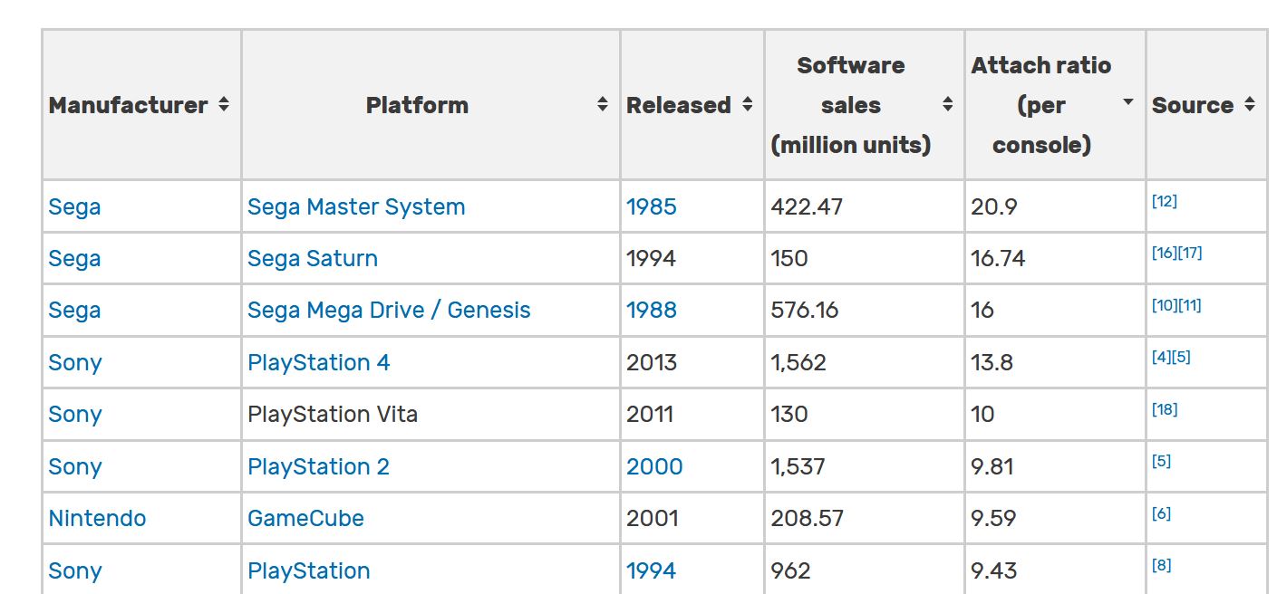Select the 130 software sales cell
1277x594 pixels.
[x=864, y=414]
